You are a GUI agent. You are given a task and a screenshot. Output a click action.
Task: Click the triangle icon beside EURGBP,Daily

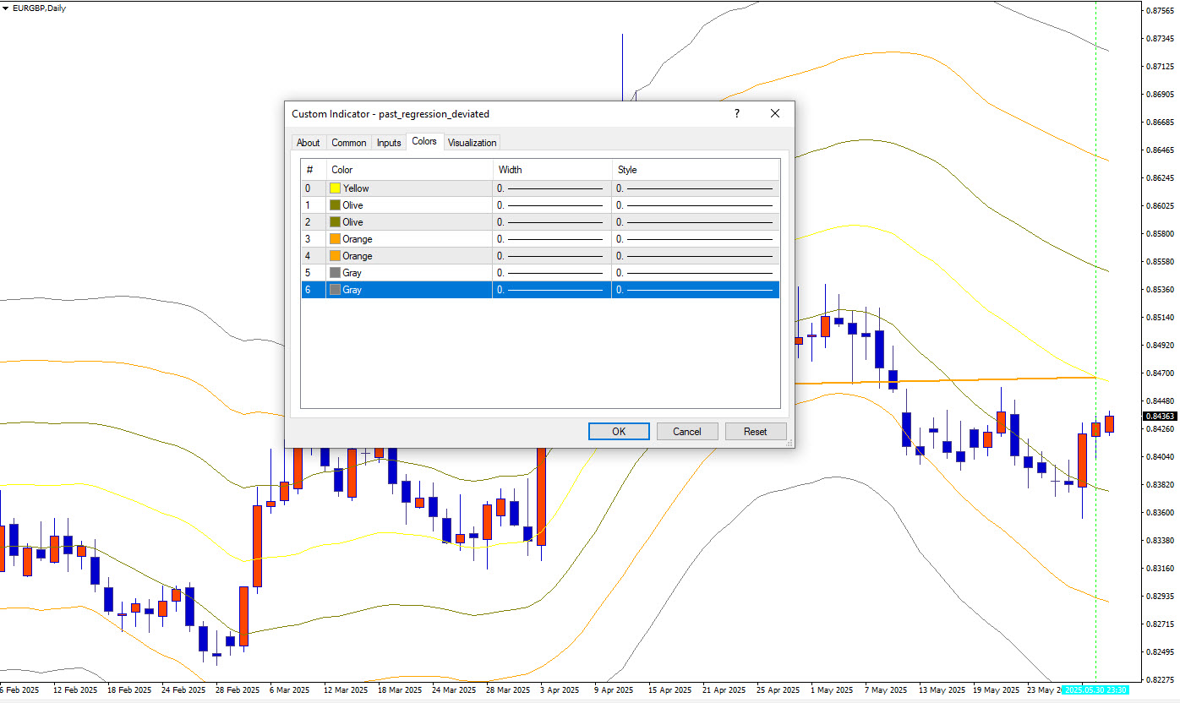click(x=6, y=8)
